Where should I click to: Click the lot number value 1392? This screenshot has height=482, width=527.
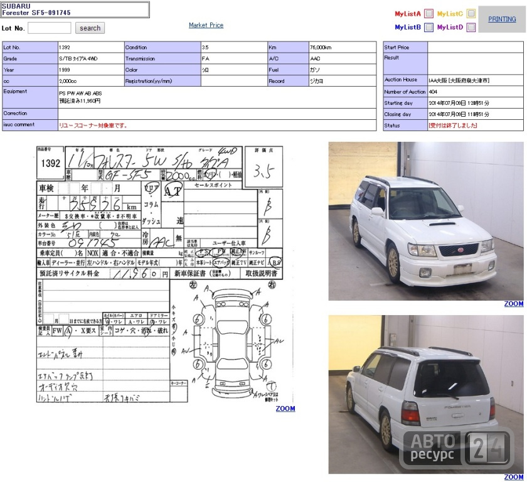64,48
